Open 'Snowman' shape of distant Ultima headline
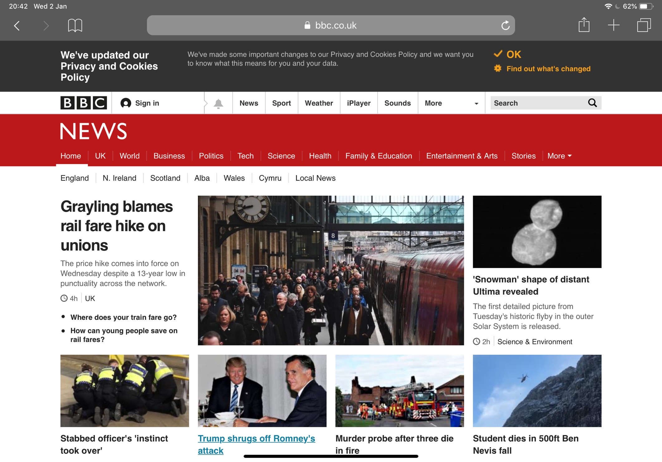Screen dimensions: 662x462 531,285
